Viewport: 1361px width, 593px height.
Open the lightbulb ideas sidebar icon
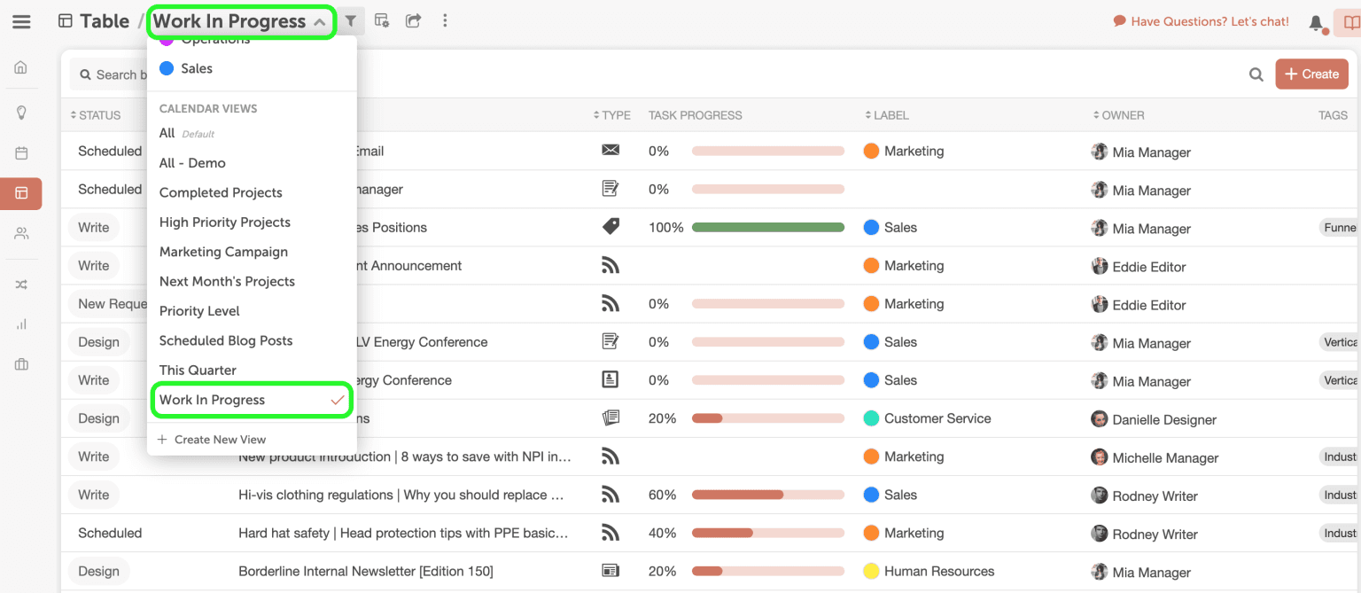click(21, 113)
